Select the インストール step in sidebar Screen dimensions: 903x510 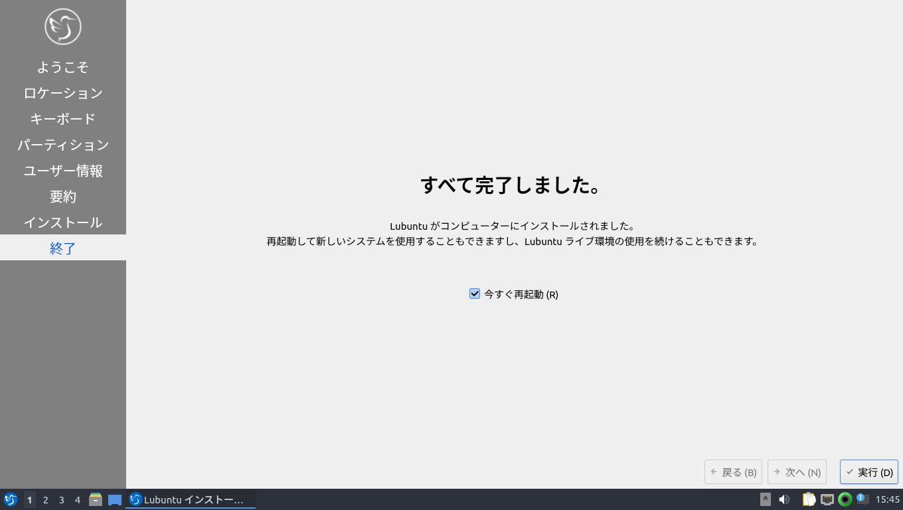pos(63,222)
